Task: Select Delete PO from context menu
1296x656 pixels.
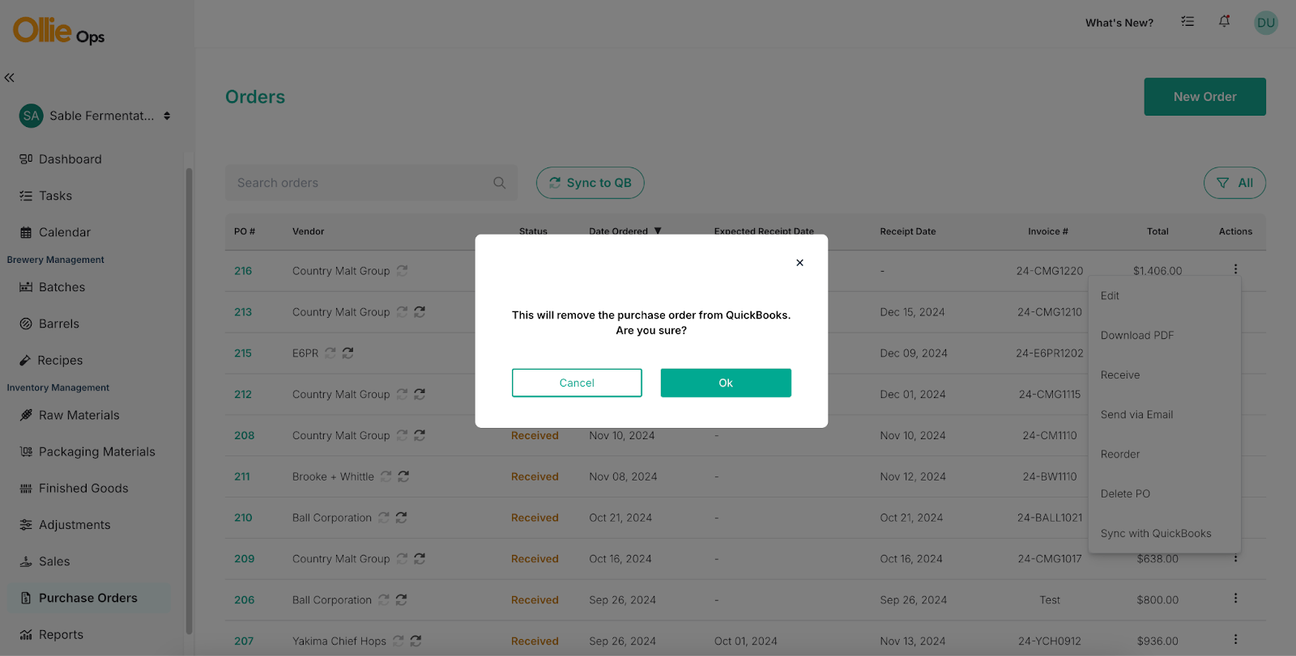Action: [1125, 493]
